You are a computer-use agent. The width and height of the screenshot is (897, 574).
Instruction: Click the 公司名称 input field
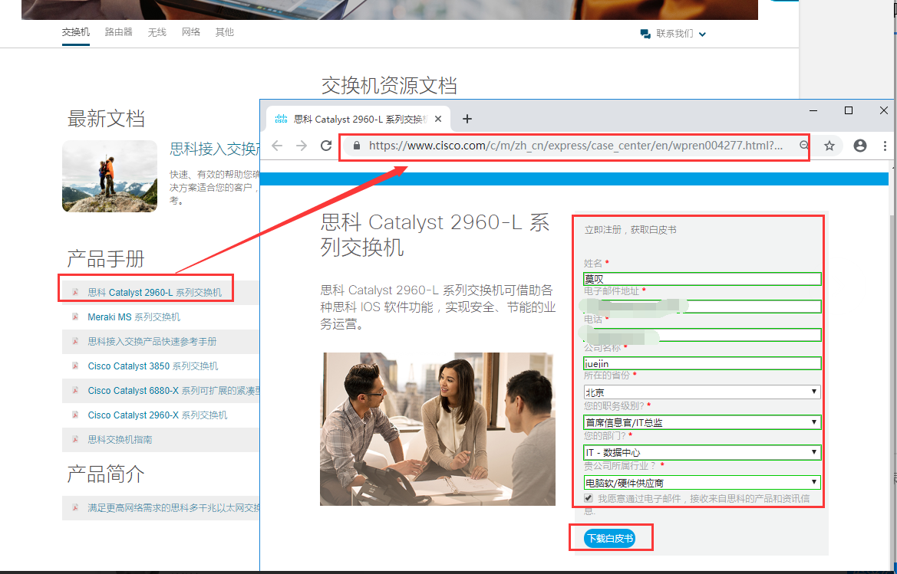(x=702, y=363)
